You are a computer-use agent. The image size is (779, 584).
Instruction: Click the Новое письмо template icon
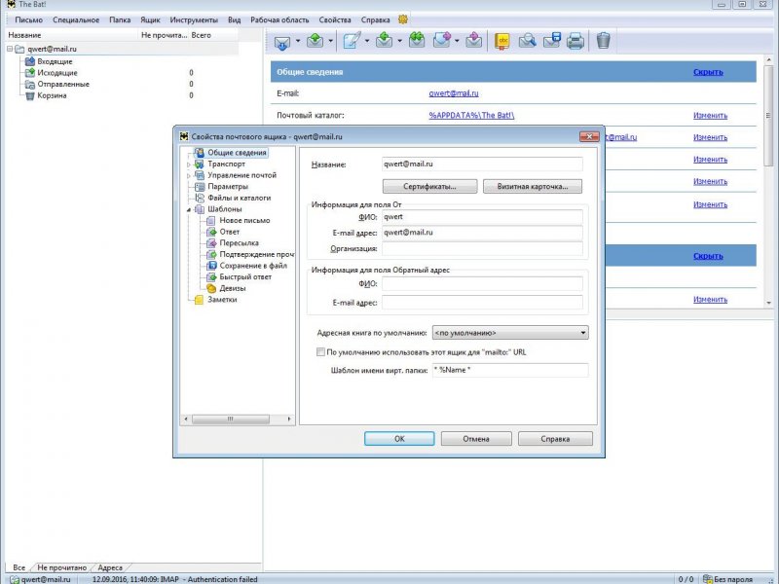click(x=211, y=221)
